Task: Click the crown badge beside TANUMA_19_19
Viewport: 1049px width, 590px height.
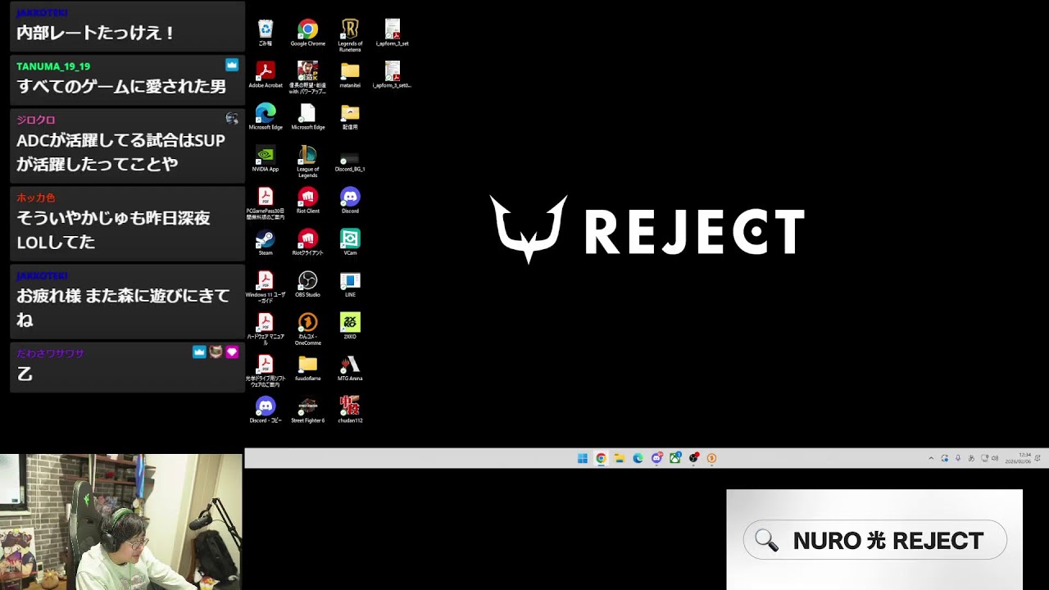Action: [x=232, y=64]
